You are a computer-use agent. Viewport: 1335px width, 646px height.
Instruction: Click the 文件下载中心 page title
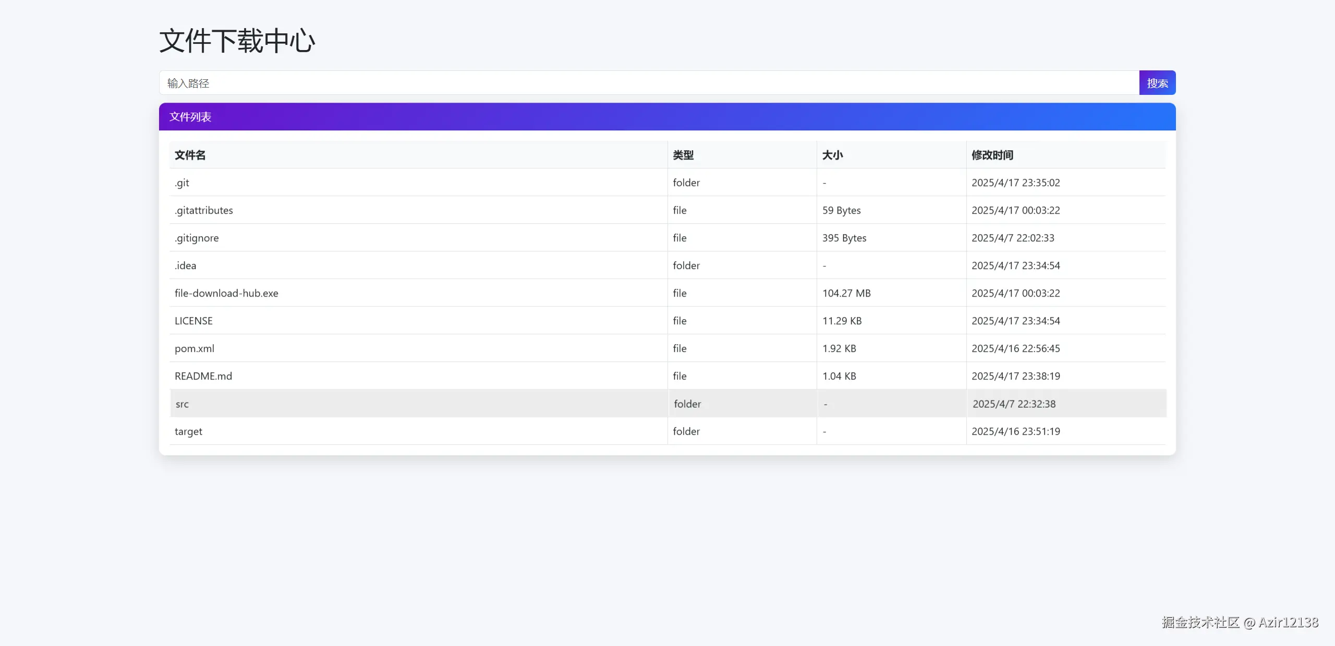point(237,41)
